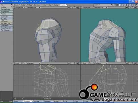Click the zoom magnifier in Back viewport
The height and width of the screenshot is (103, 138).
click(74, 63)
